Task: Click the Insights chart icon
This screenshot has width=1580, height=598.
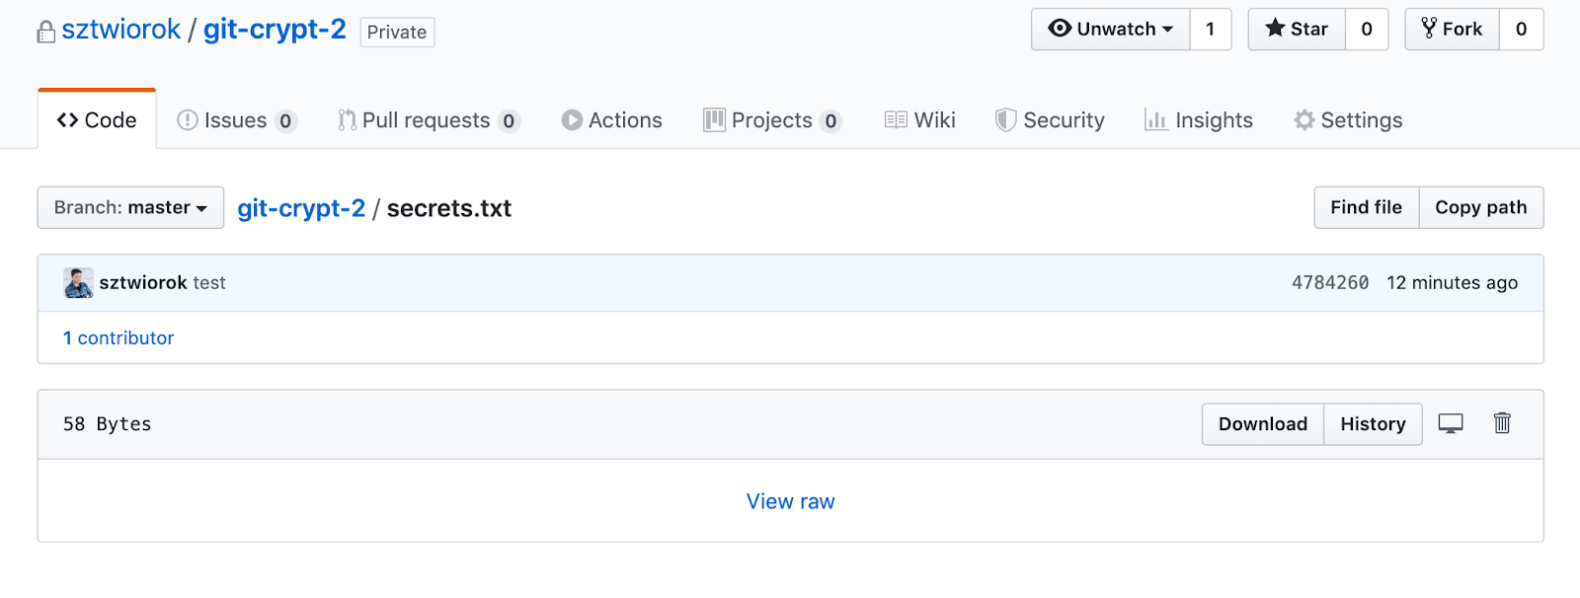Action: point(1156,119)
